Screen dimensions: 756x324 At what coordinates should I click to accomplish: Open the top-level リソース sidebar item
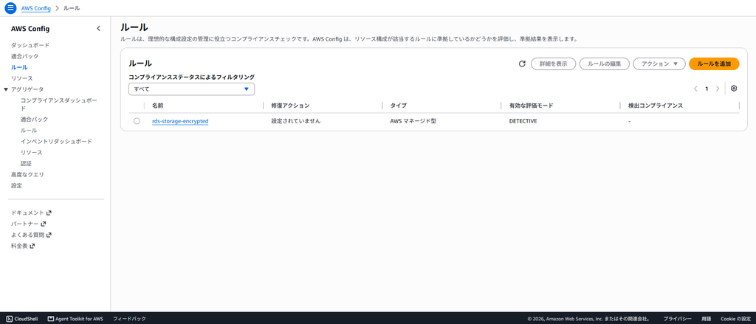point(22,78)
